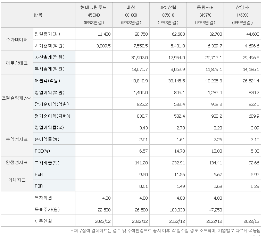Click the 항목 header cell
Image resolution: width=266 pixels, height=236 pixels.
tap(38, 15)
